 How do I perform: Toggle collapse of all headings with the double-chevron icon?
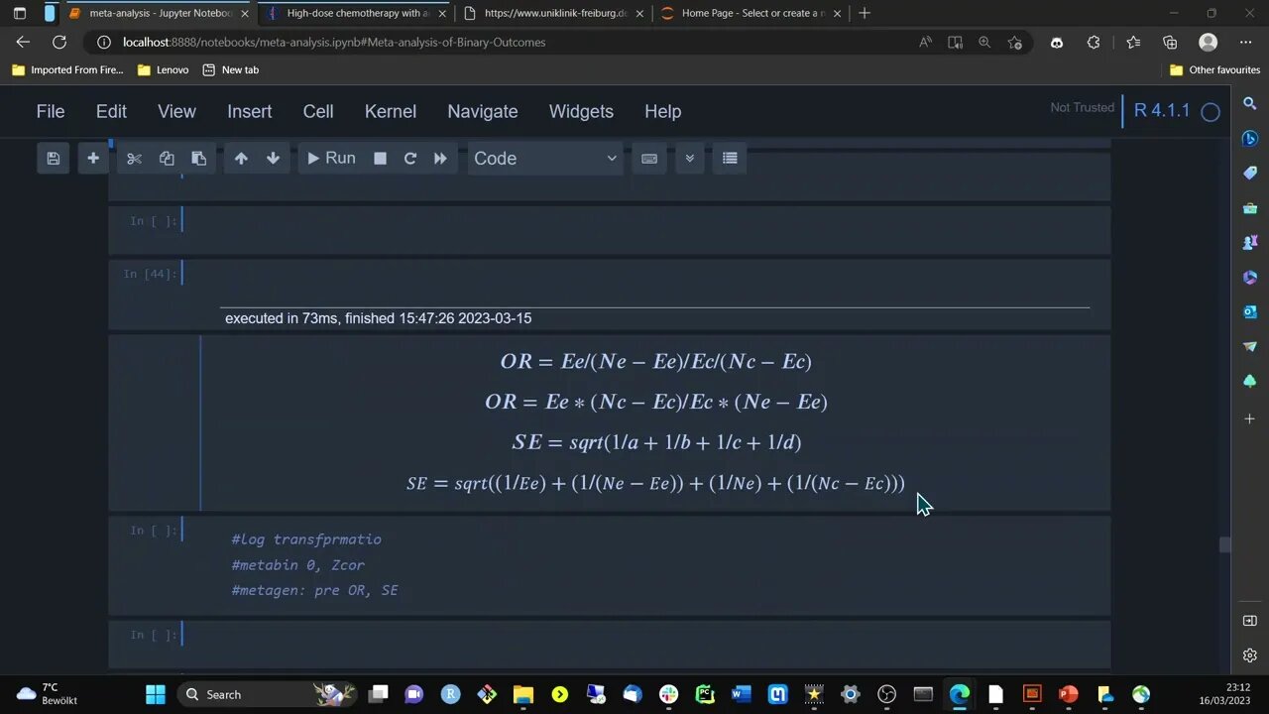coord(690,159)
